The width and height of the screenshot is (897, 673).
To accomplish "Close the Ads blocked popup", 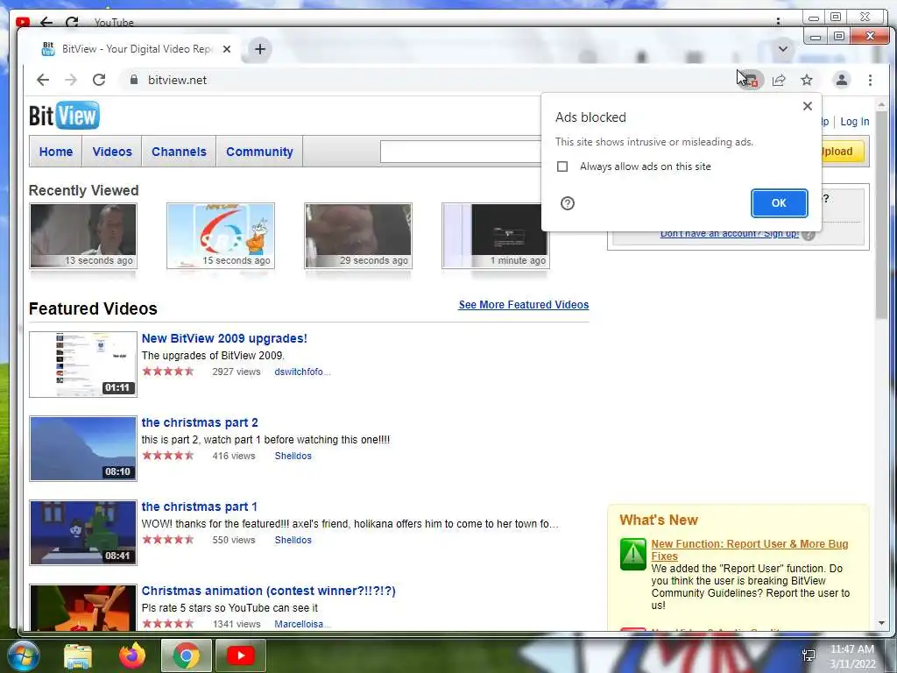I will [x=807, y=106].
